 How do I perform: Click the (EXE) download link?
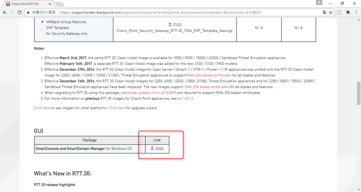click(160, 149)
